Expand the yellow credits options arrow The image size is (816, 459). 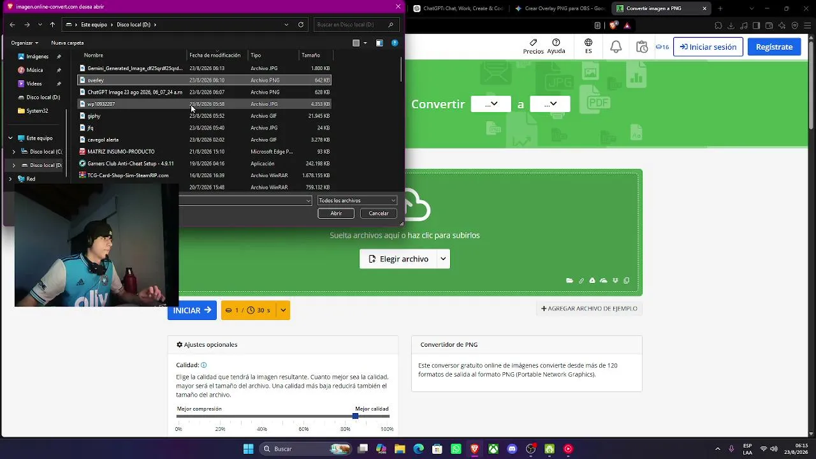click(x=283, y=310)
